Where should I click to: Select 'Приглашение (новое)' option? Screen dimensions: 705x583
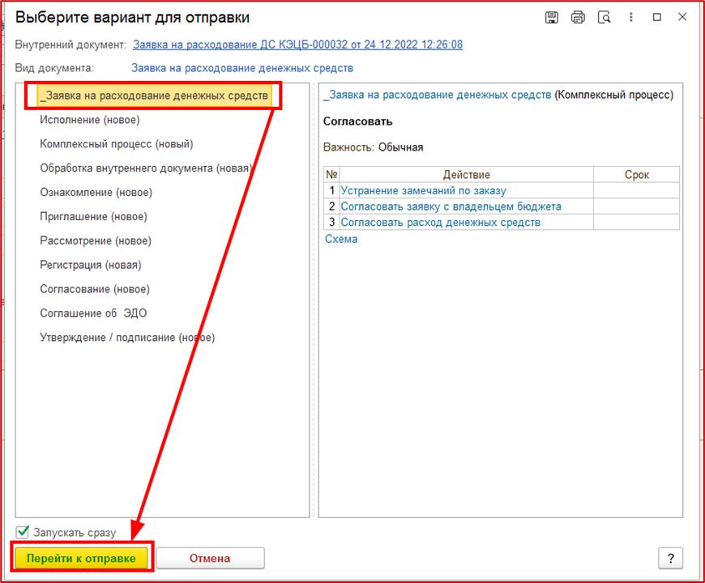point(93,216)
